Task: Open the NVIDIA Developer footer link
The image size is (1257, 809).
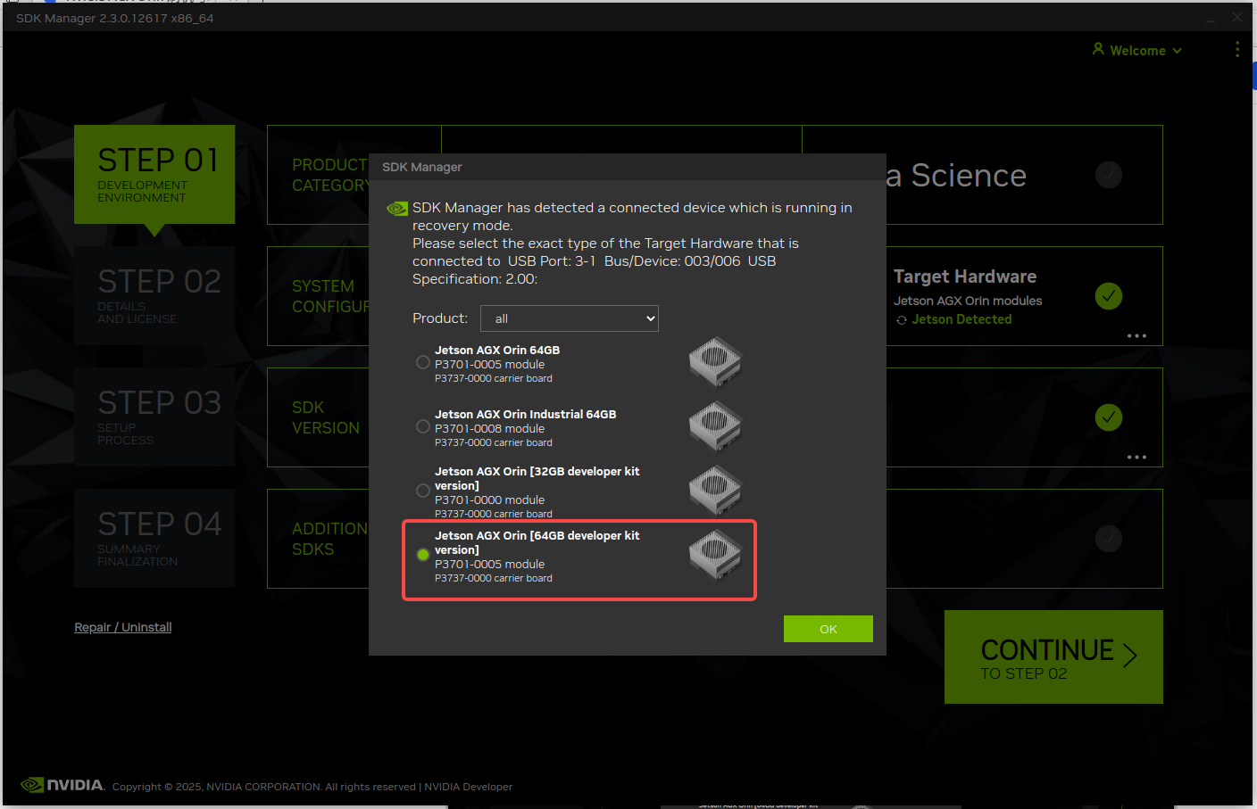Action: pyautogui.click(x=469, y=787)
